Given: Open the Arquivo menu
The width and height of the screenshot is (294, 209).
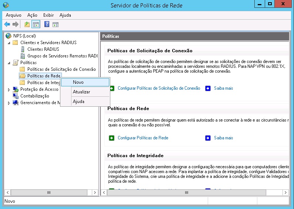Looking at the screenshot, I should tap(13, 15).
